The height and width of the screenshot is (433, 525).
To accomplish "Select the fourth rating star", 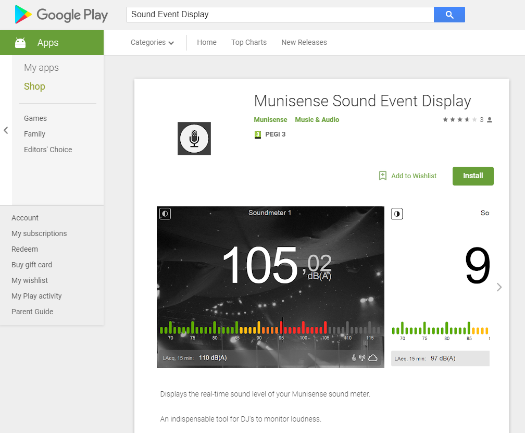I will coord(466,119).
